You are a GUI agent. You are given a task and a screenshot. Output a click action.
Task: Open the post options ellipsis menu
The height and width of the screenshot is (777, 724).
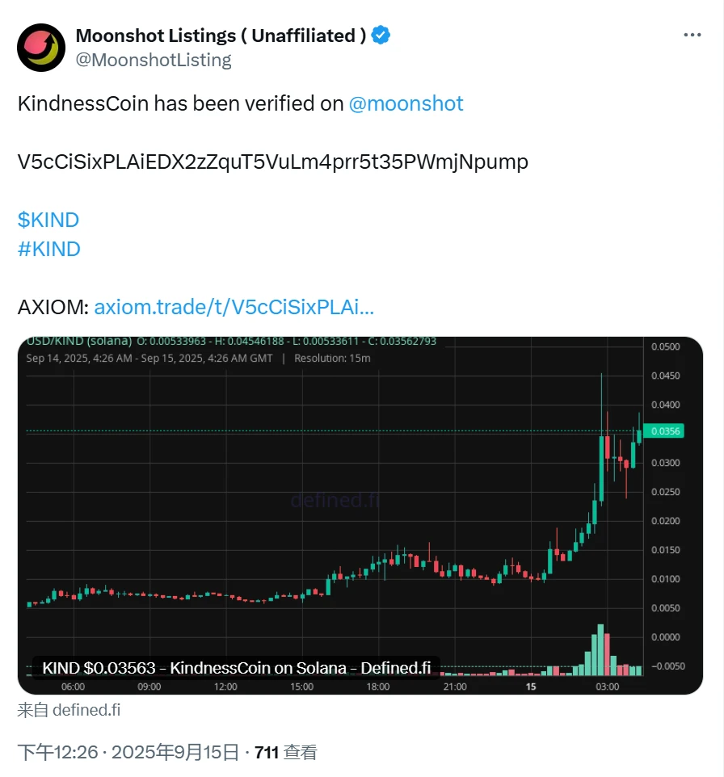pyautogui.click(x=692, y=34)
